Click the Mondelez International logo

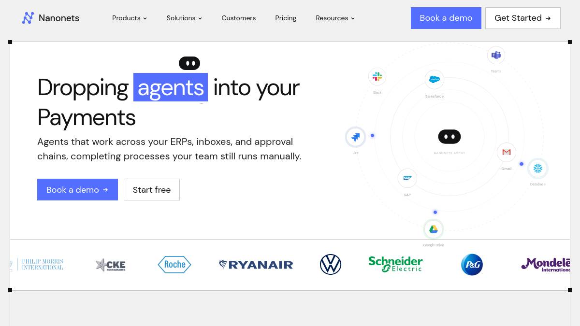(546, 265)
